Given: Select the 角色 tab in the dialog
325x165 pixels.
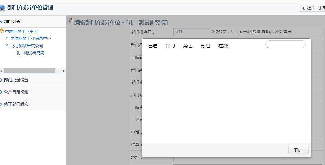Looking at the screenshot, I should coord(188,46).
